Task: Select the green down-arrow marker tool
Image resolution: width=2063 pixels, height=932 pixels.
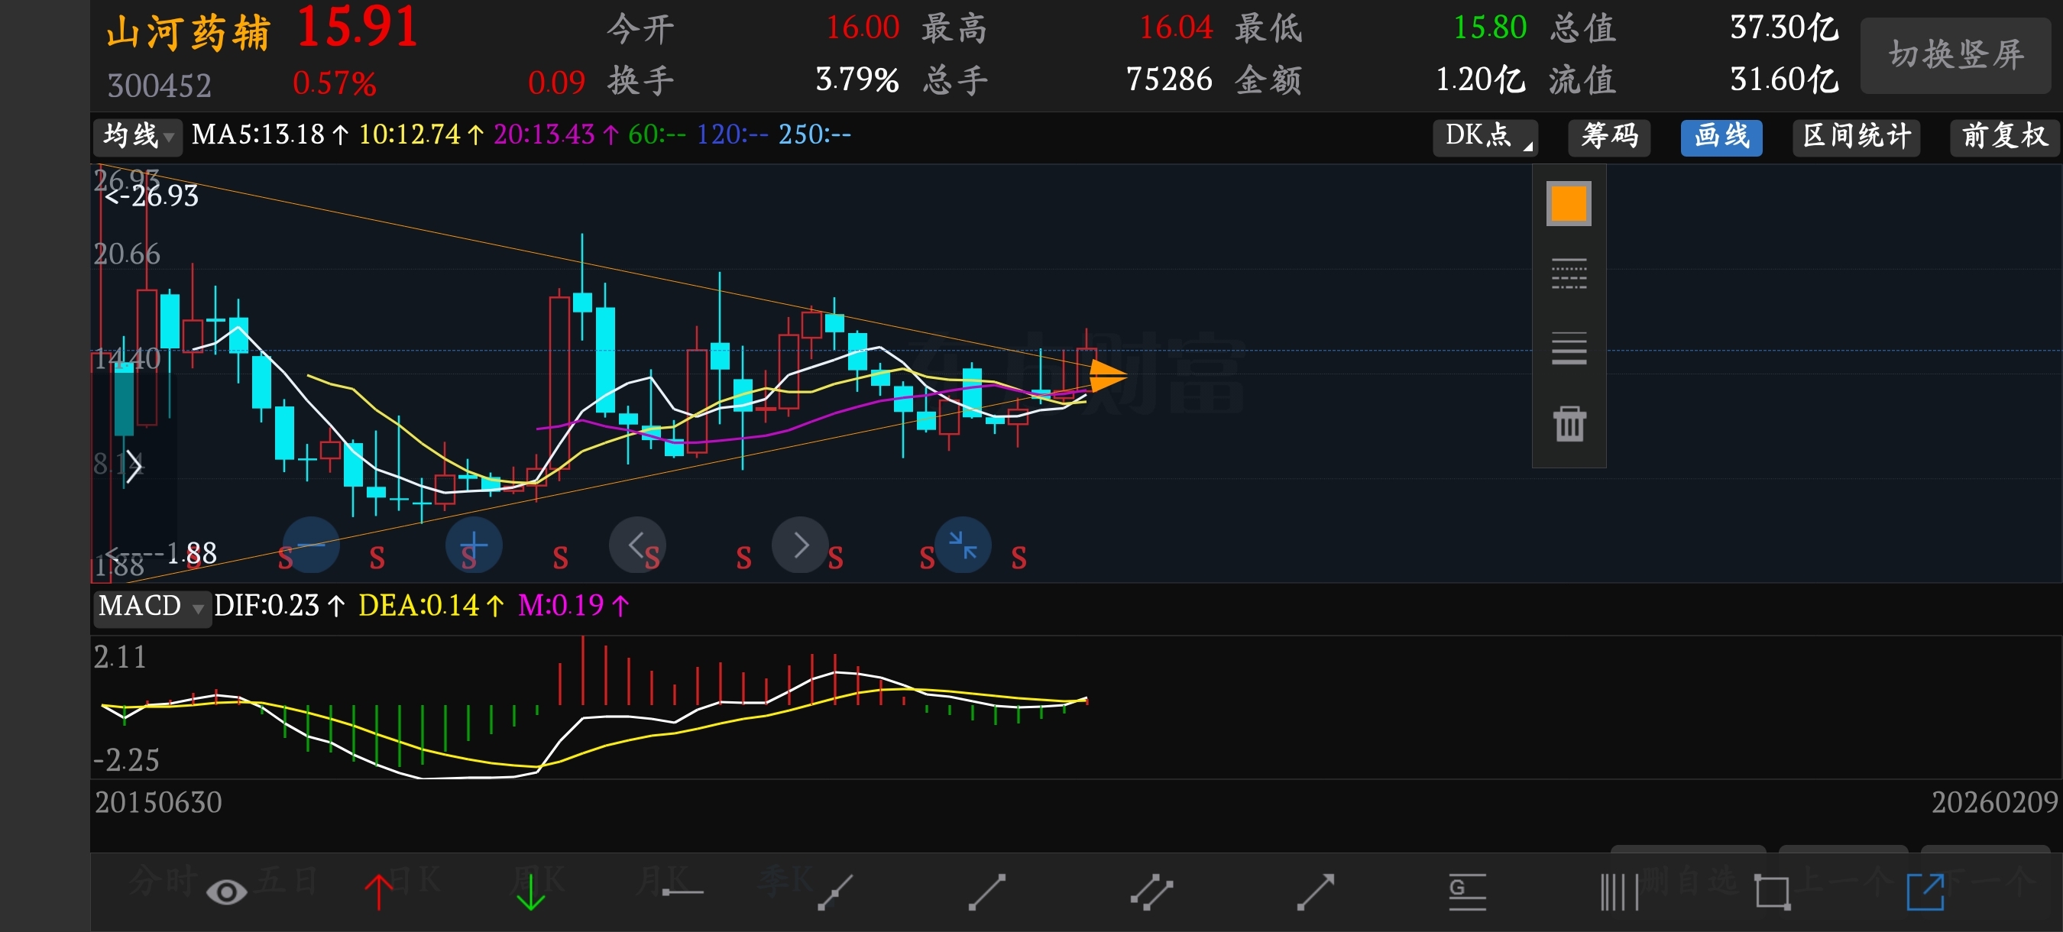Action: 530,892
